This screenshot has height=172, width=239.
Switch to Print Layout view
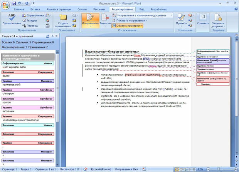(177, 169)
